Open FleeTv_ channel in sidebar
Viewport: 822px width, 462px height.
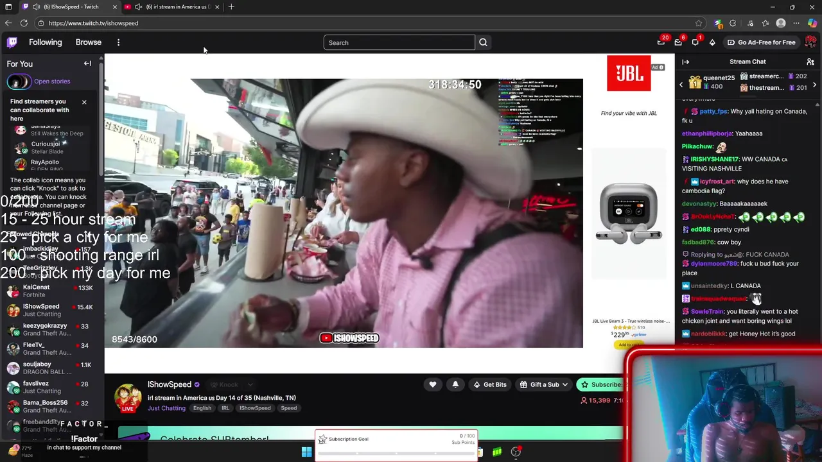[51, 349]
